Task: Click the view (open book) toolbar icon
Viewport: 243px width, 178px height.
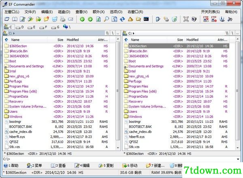Action: pyautogui.click(x=15, y=19)
